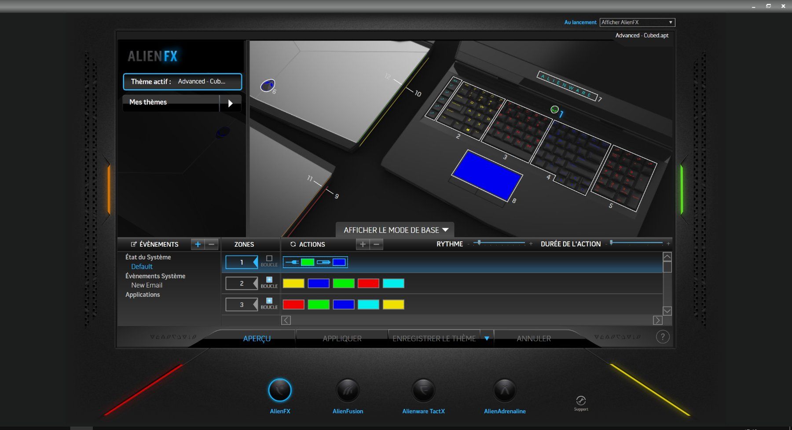The image size is (792, 430).
Task: Launch the AlienFusion power icon
Action: [348, 390]
